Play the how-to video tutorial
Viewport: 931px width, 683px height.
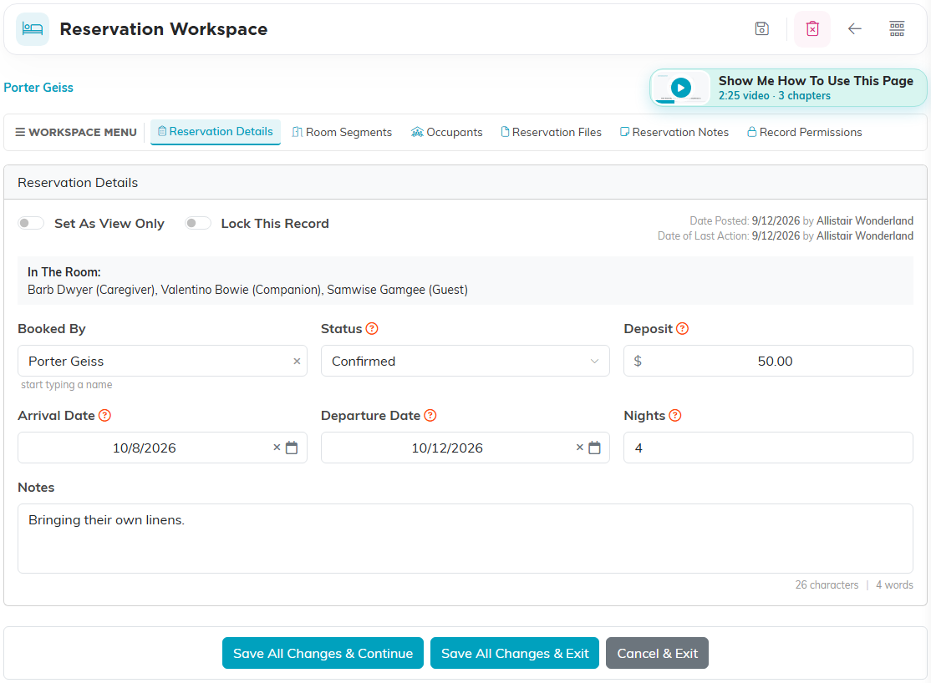point(681,88)
